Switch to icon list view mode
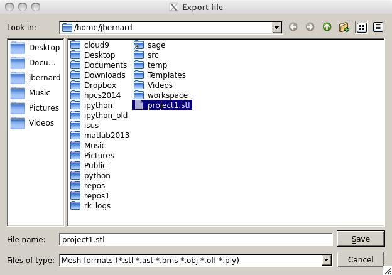The width and height of the screenshot is (392, 275). tap(361, 27)
